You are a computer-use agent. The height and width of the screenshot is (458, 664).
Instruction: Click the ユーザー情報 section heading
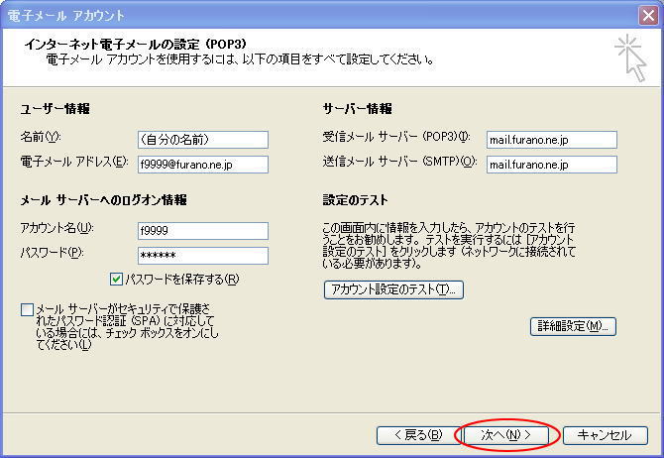click(x=55, y=109)
